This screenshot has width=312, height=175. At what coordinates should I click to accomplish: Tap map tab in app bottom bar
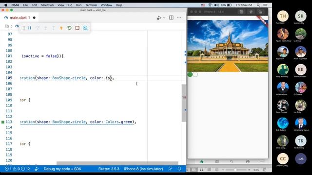point(217,161)
